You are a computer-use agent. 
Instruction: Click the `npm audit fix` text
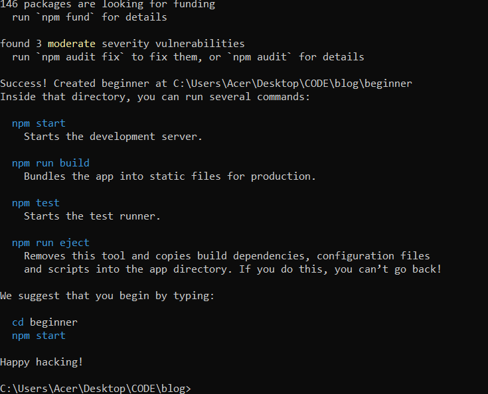click(x=80, y=57)
